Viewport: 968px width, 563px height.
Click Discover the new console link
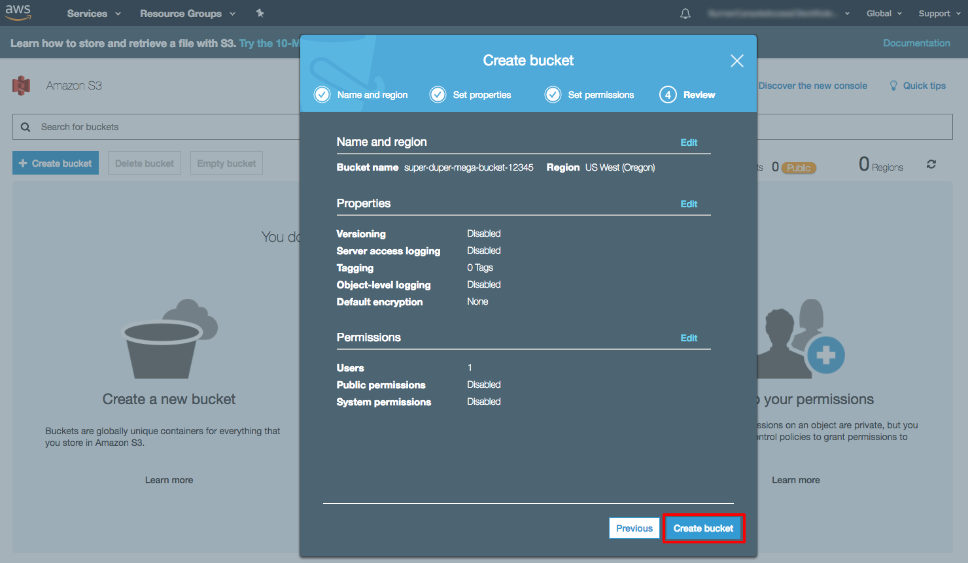coord(813,86)
